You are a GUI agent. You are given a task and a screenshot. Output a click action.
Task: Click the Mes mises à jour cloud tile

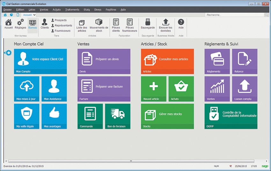click(26, 88)
